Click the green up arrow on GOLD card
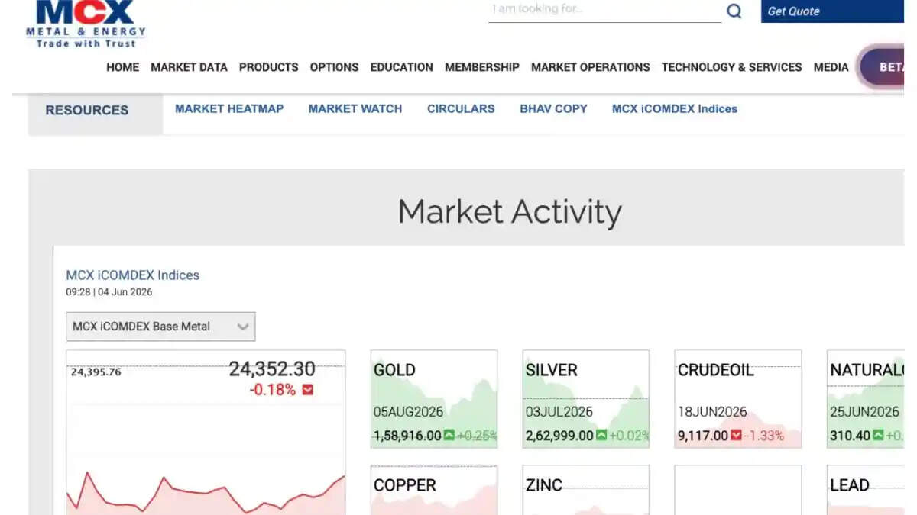 tap(449, 436)
